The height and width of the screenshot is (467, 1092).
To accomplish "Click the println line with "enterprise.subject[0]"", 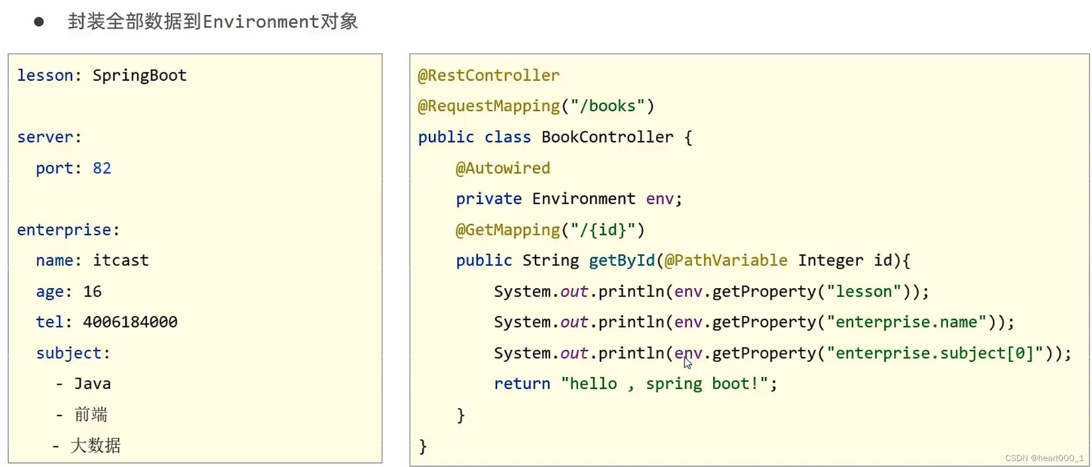I will click(782, 353).
